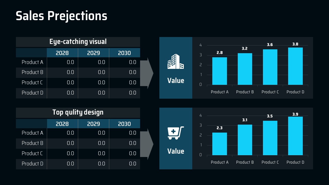Image resolution: width=329 pixels, height=185 pixels.
Task: Click the Product B axis label in the bottom chart
Action: [245, 162]
